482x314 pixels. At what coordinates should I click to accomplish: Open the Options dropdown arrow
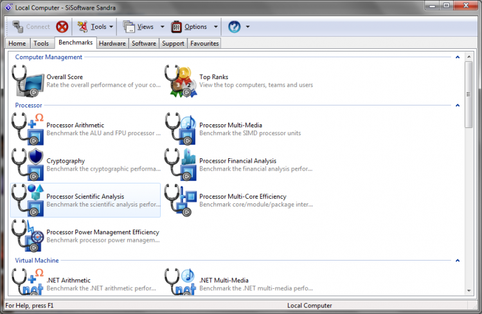[216, 27]
